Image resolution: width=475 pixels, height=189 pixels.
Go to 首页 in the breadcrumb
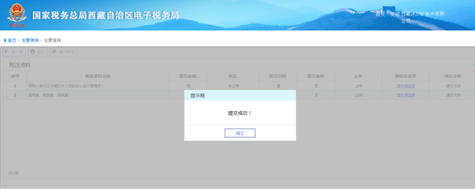point(12,41)
